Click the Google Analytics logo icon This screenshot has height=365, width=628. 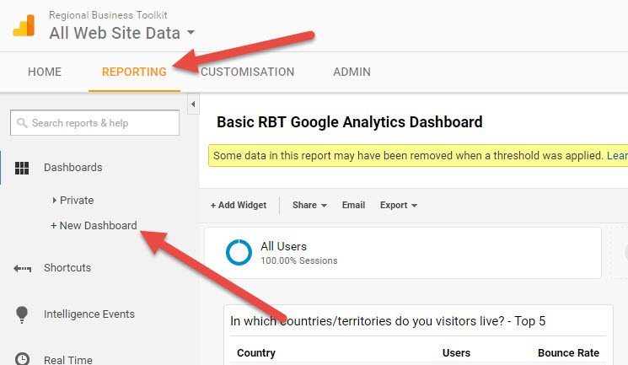click(x=24, y=25)
